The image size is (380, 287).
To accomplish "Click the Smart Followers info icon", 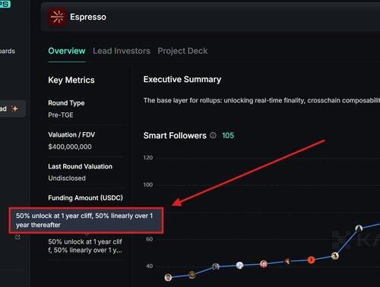I will (213, 135).
